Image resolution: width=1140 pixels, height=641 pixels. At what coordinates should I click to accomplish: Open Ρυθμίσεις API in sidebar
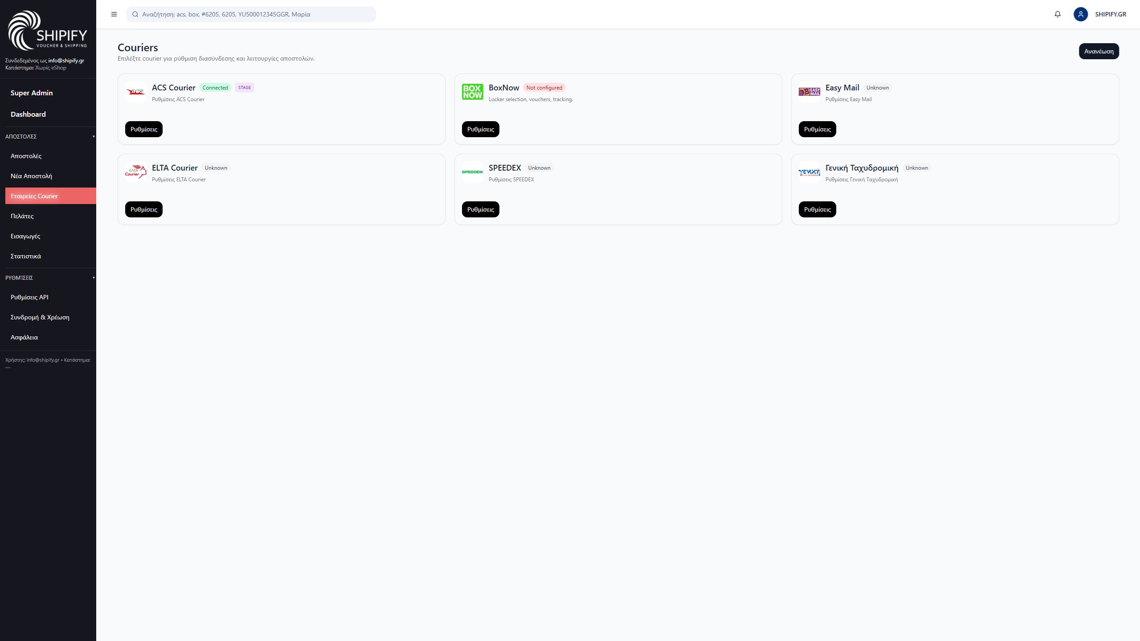coord(29,297)
